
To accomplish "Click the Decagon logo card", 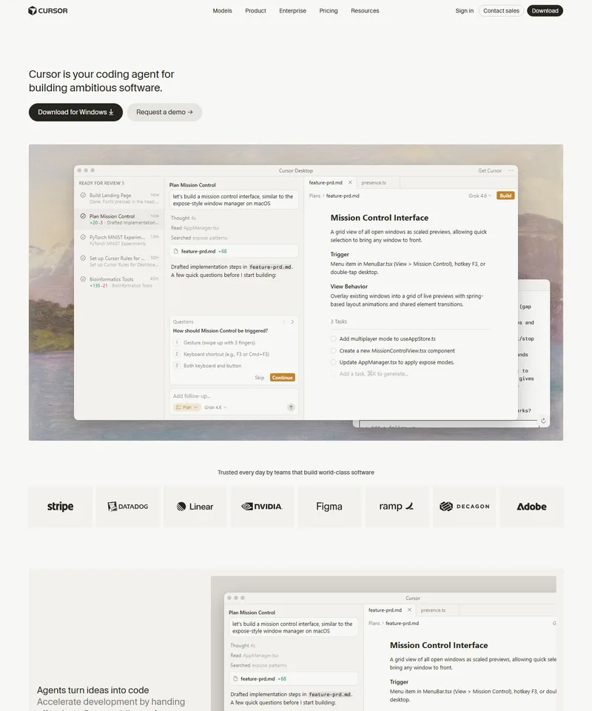I will coord(464,507).
